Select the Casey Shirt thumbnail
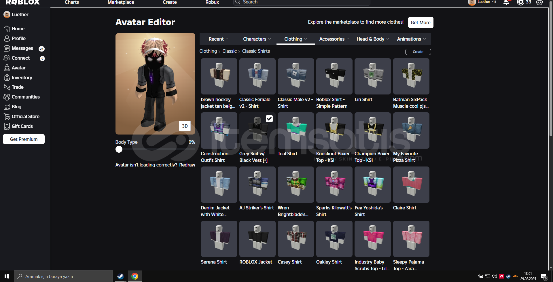 click(x=296, y=239)
